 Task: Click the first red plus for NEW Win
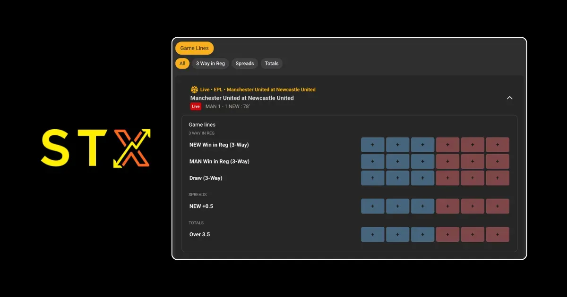coord(447,145)
